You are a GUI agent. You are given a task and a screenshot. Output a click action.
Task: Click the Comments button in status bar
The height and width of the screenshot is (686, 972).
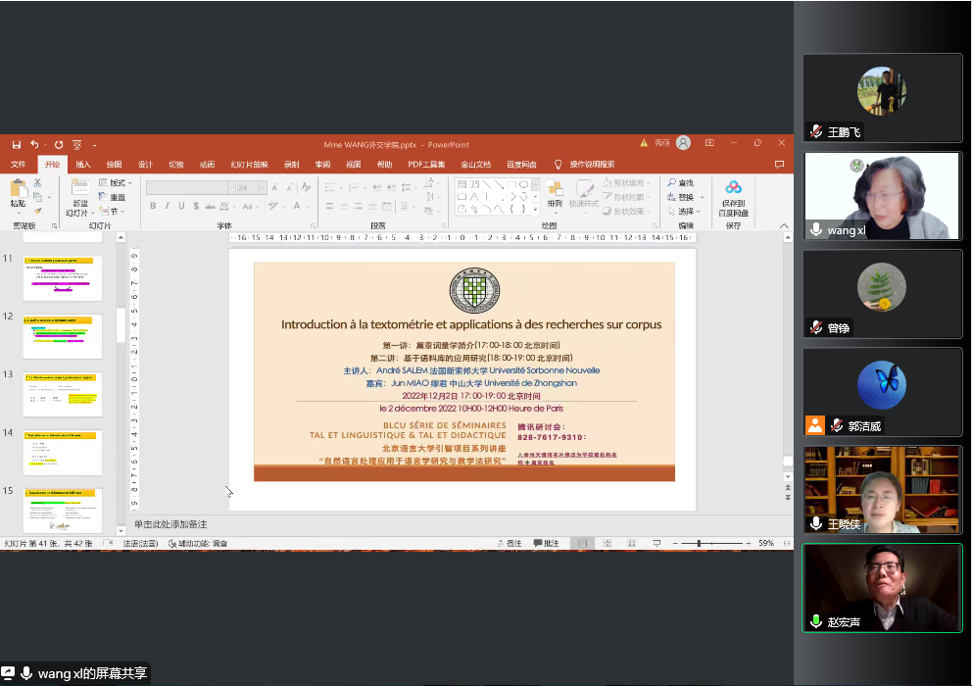click(546, 543)
